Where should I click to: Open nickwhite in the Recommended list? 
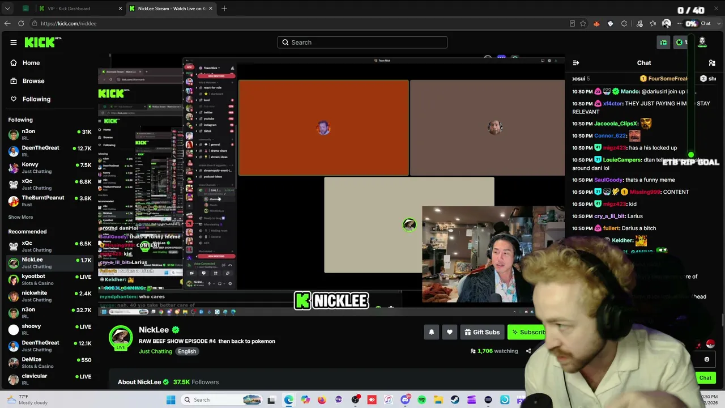pyautogui.click(x=50, y=296)
